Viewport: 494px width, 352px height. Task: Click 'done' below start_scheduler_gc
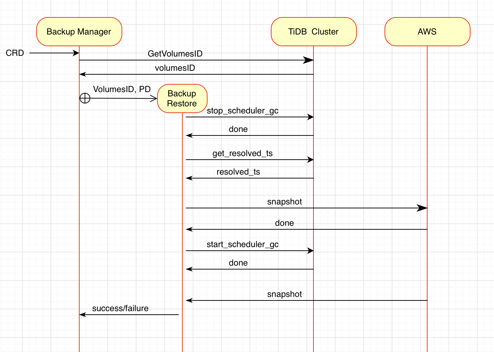pyautogui.click(x=238, y=263)
